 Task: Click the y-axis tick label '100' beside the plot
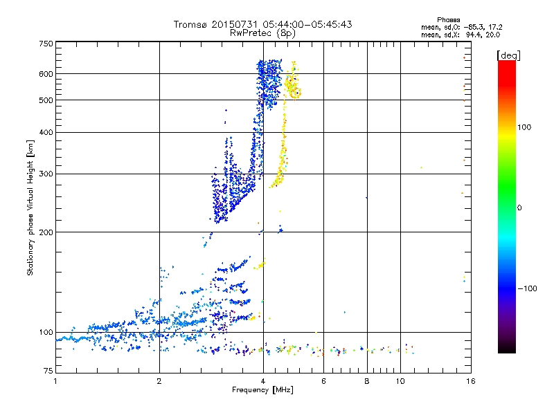46,333
